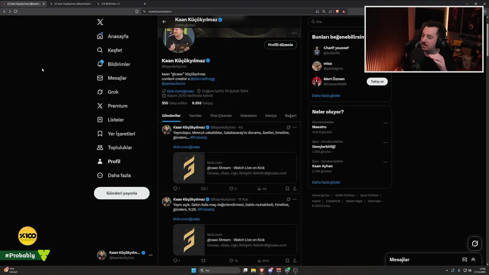The image size is (489, 275).
Task: Click the X logo in sidebar
Action: click(100, 22)
